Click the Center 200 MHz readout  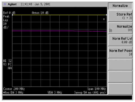14,89
